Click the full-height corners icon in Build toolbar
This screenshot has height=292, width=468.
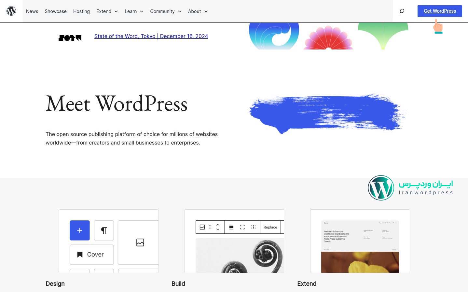tap(242, 227)
